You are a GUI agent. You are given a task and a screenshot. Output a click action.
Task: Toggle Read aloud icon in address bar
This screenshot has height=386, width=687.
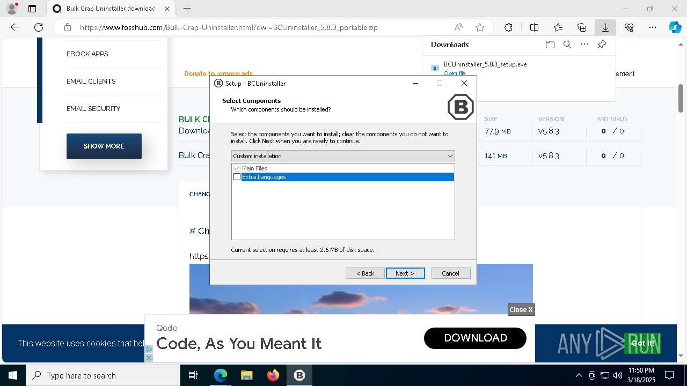458,27
